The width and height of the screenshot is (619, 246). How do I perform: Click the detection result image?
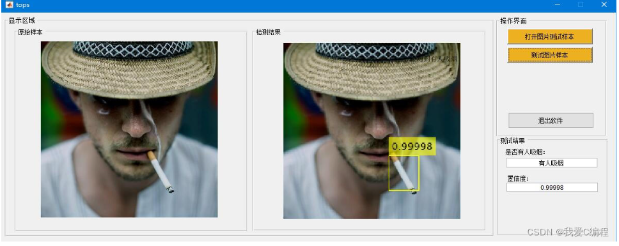pos(372,131)
